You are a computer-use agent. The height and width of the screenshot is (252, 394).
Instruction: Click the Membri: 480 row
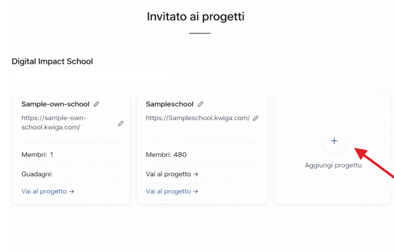[166, 155]
